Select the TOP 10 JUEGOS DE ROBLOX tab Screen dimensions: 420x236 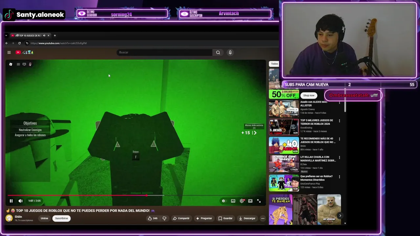coord(30,35)
